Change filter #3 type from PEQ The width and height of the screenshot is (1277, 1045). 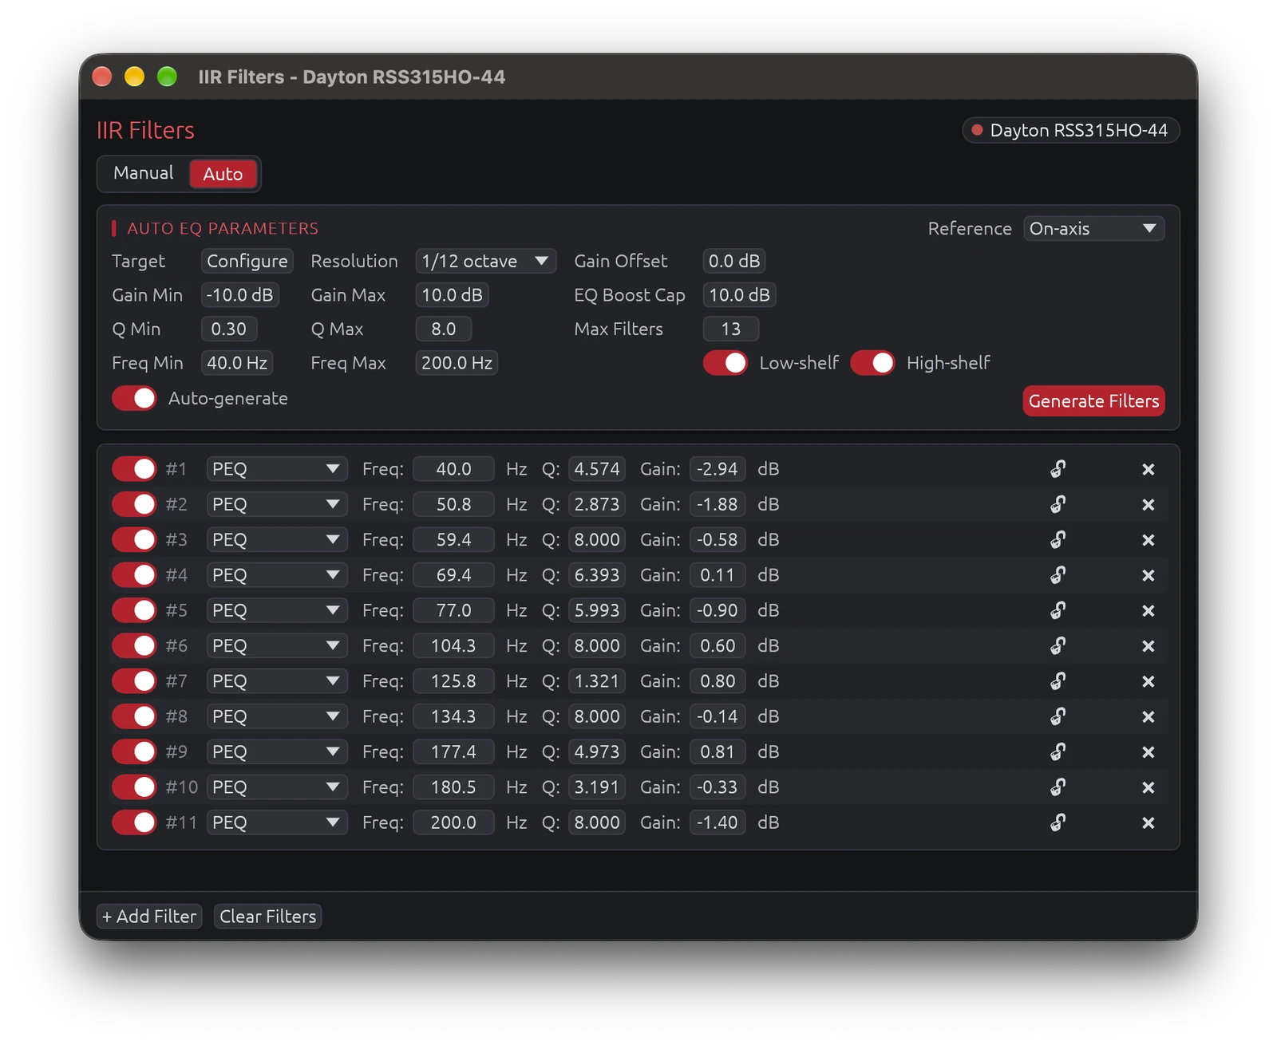pyautogui.click(x=277, y=540)
